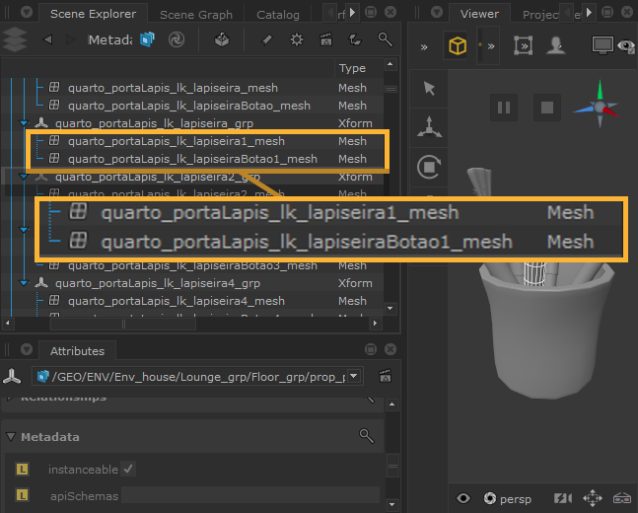Select the arrow selection tool in Viewer

tap(429, 89)
